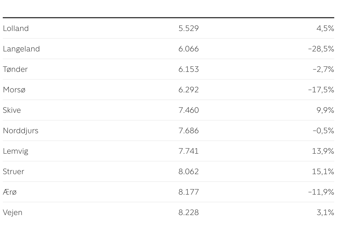Select the Lolland row name

click(x=16, y=28)
